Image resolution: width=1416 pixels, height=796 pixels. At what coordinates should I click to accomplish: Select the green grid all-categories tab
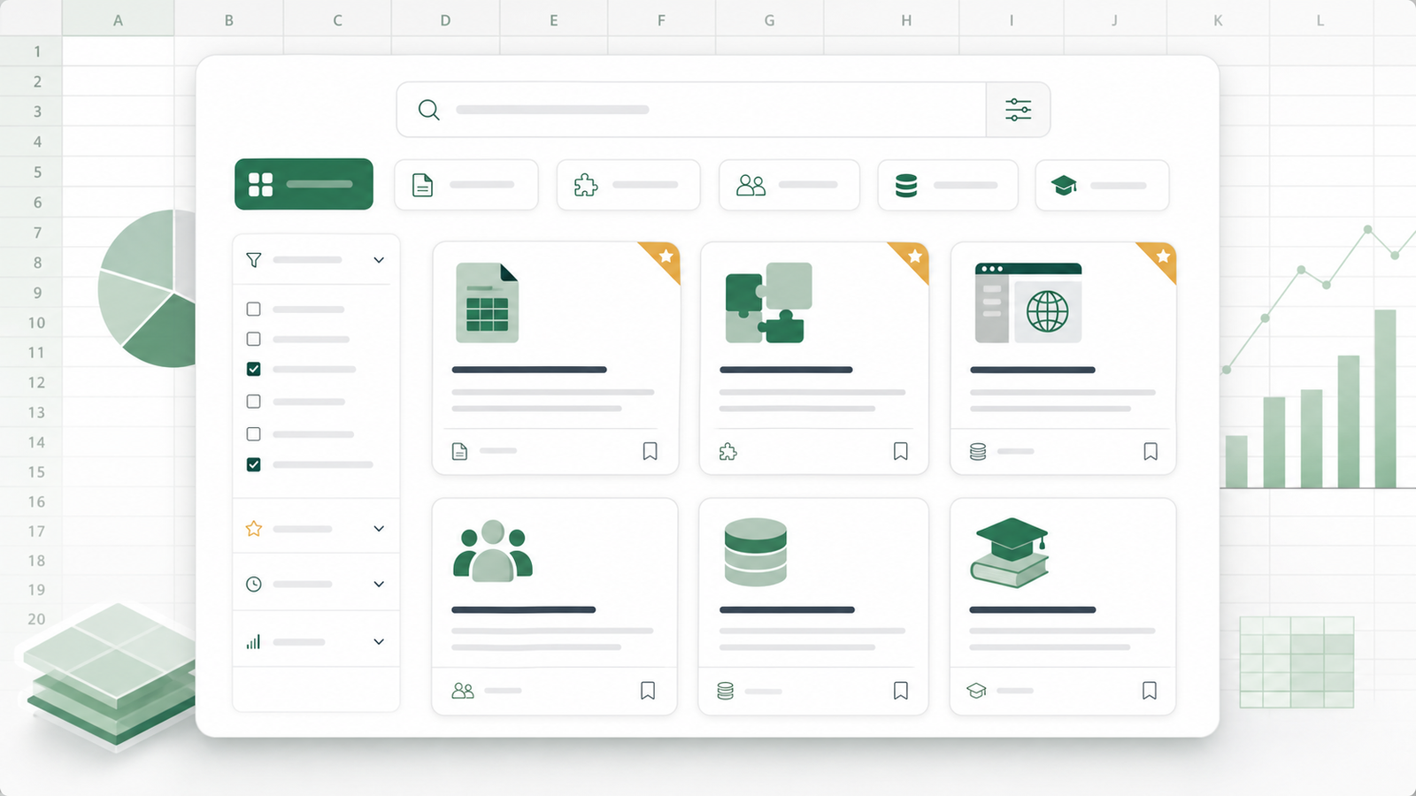(304, 184)
